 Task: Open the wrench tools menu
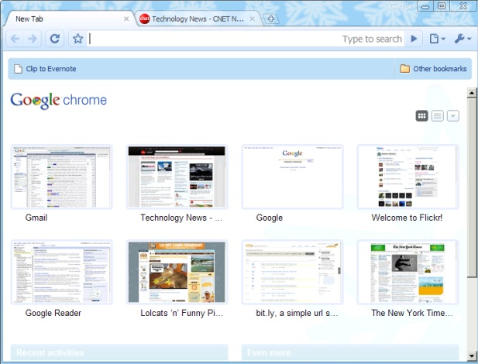463,39
